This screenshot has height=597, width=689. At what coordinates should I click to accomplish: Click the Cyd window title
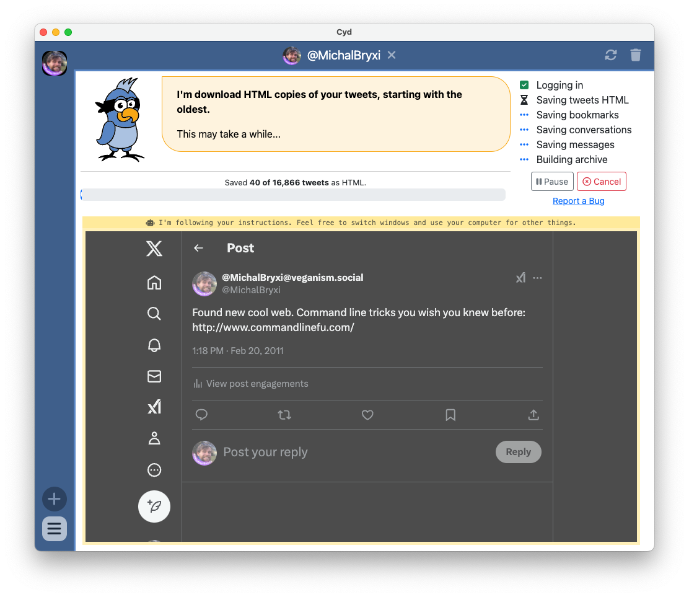point(344,32)
